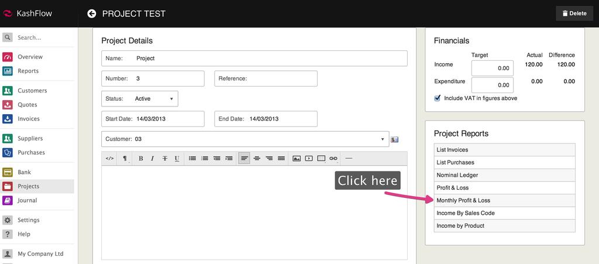Click the back arrow beside PROJECT TEST
The height and width of the screenshot is (264, 599).
pos(92,13)
